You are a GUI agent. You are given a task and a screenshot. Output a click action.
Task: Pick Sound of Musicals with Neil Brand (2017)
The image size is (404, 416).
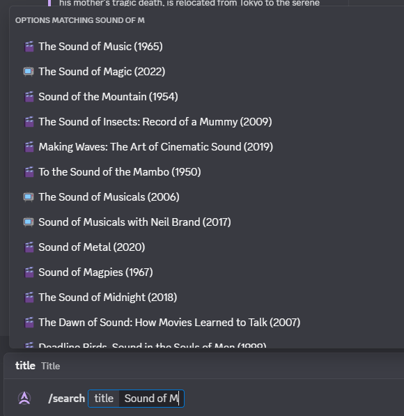click(206, 222)
